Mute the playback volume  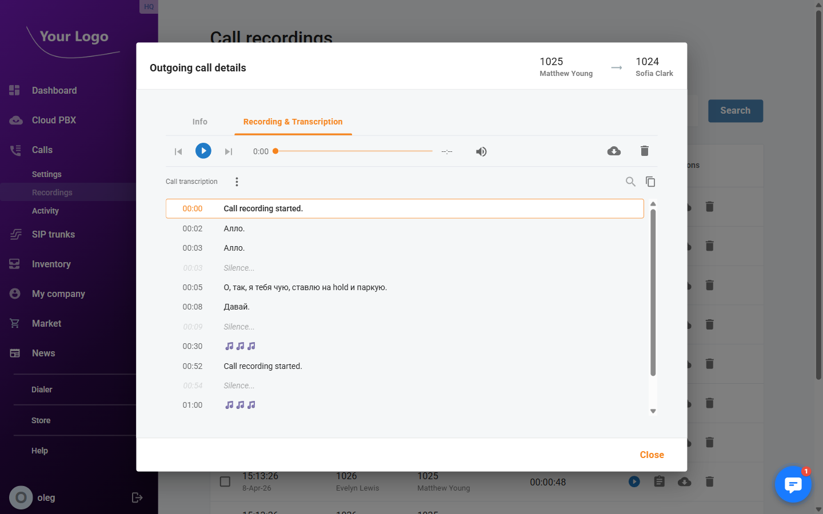(481, 151)
